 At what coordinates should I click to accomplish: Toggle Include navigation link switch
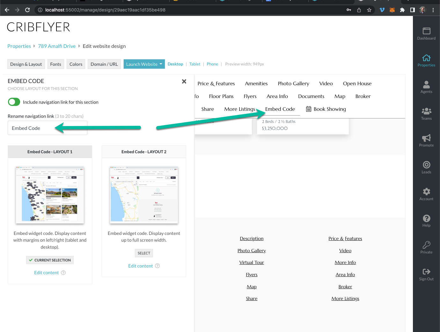click(14, 102)
